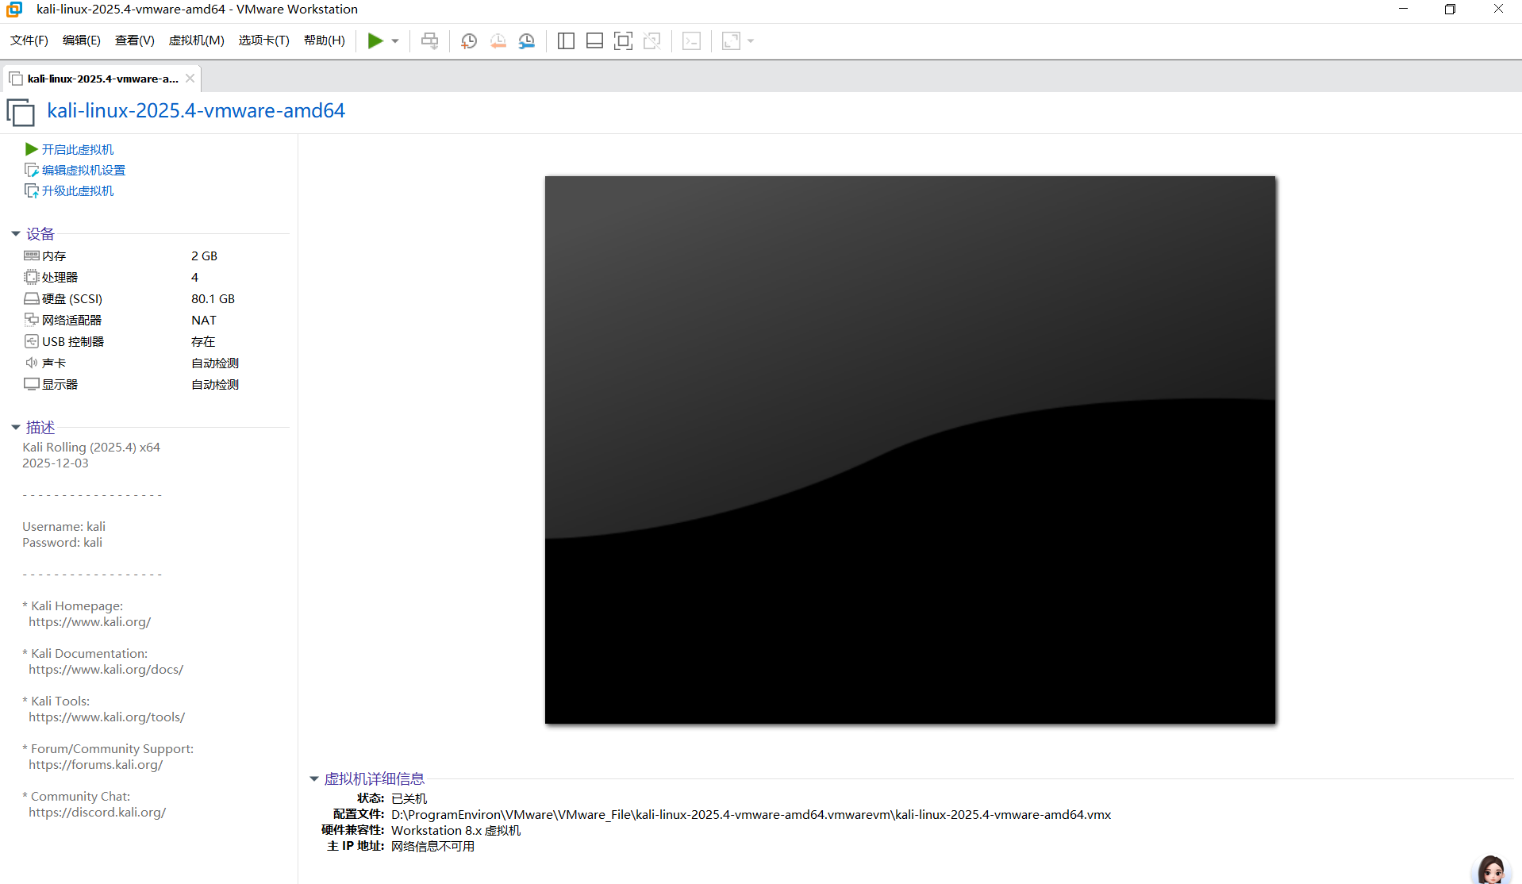
Task: Click the https://www.kali.org/tools/ text
Action: tap(106, 717)
